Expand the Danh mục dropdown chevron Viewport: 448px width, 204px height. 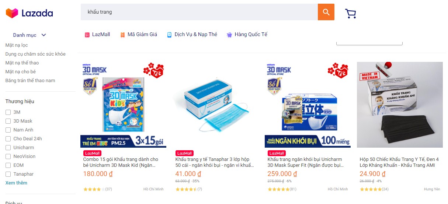(x=44, y=35)
